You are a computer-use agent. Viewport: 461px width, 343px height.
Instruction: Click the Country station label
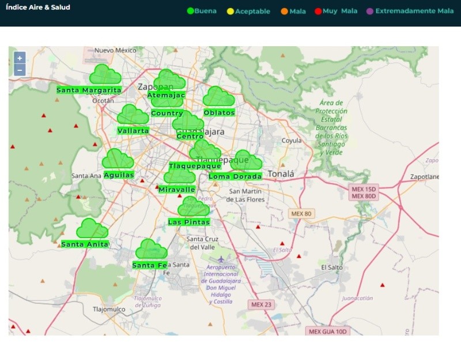pos(167,114)
